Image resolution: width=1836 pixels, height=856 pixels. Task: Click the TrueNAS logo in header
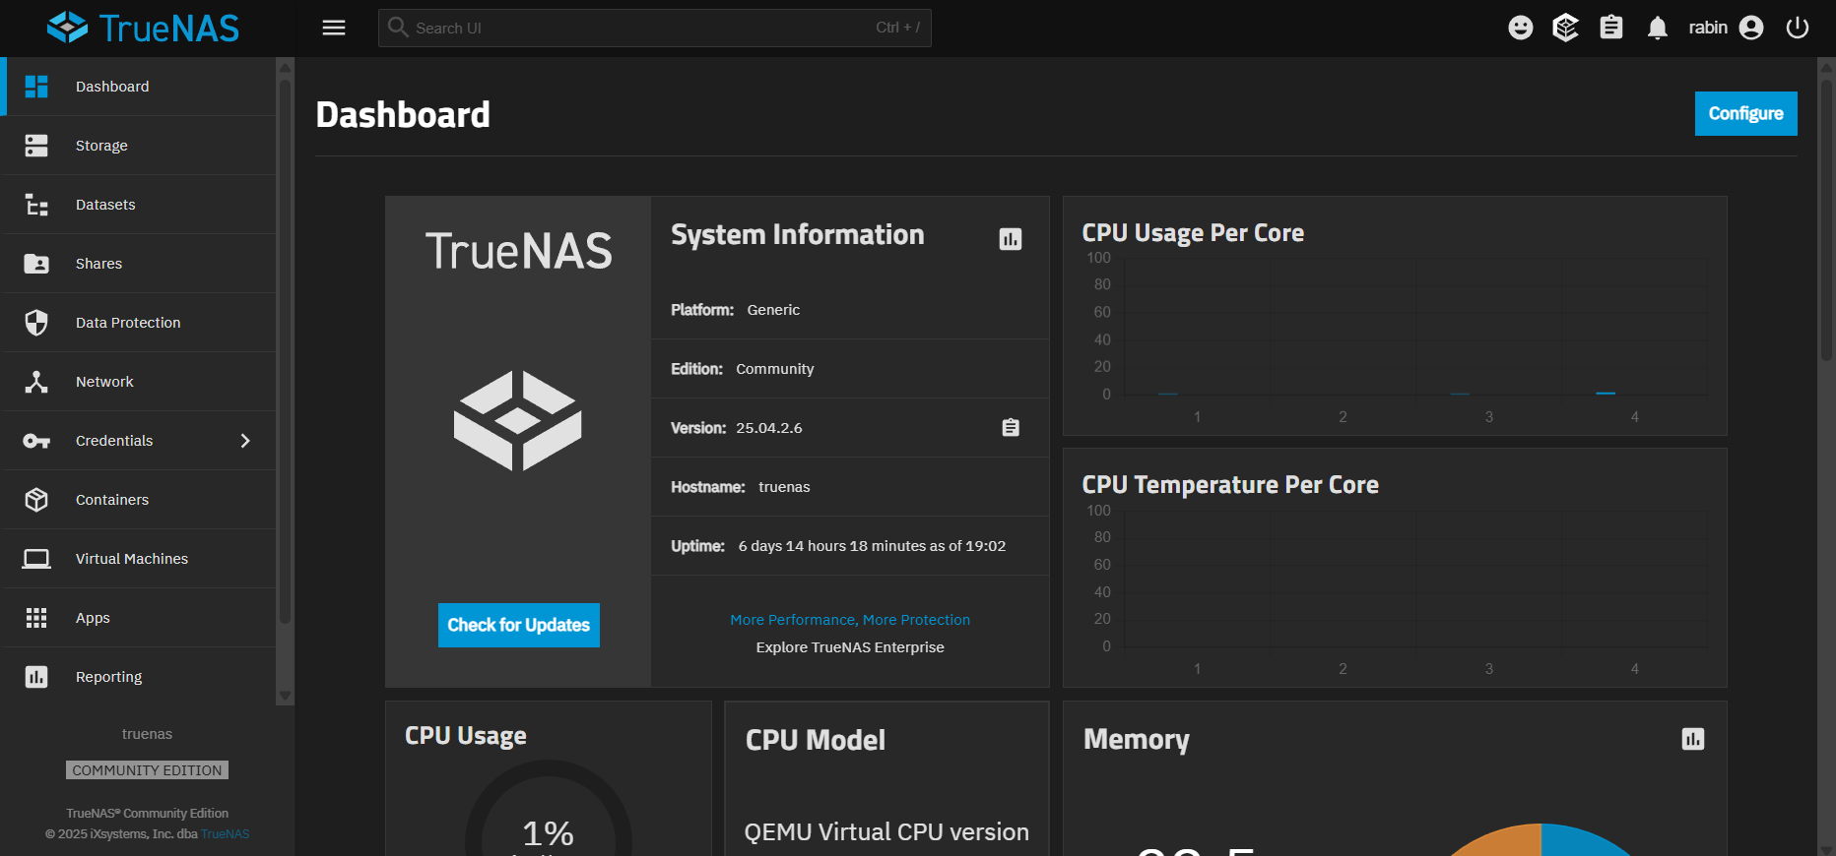point(143,28)
